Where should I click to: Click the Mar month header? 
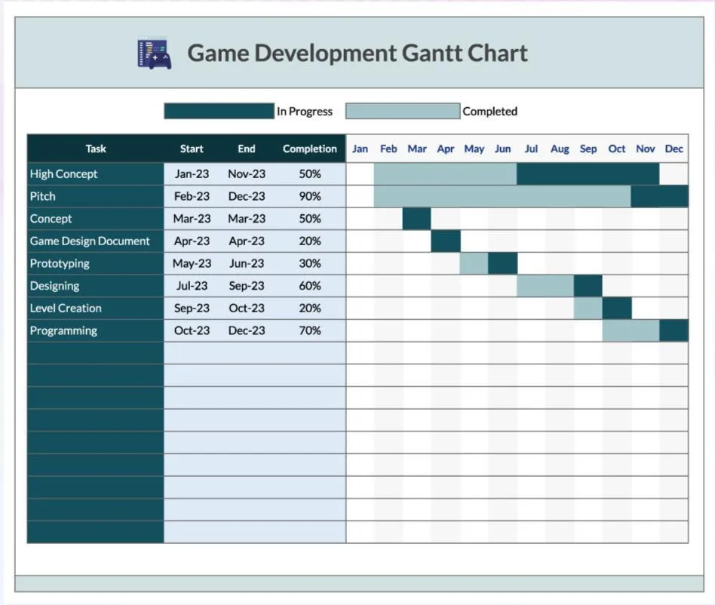coord(417,149)
